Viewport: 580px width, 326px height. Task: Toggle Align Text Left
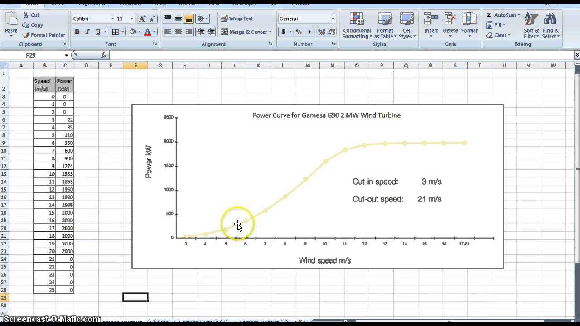[168, 32]
